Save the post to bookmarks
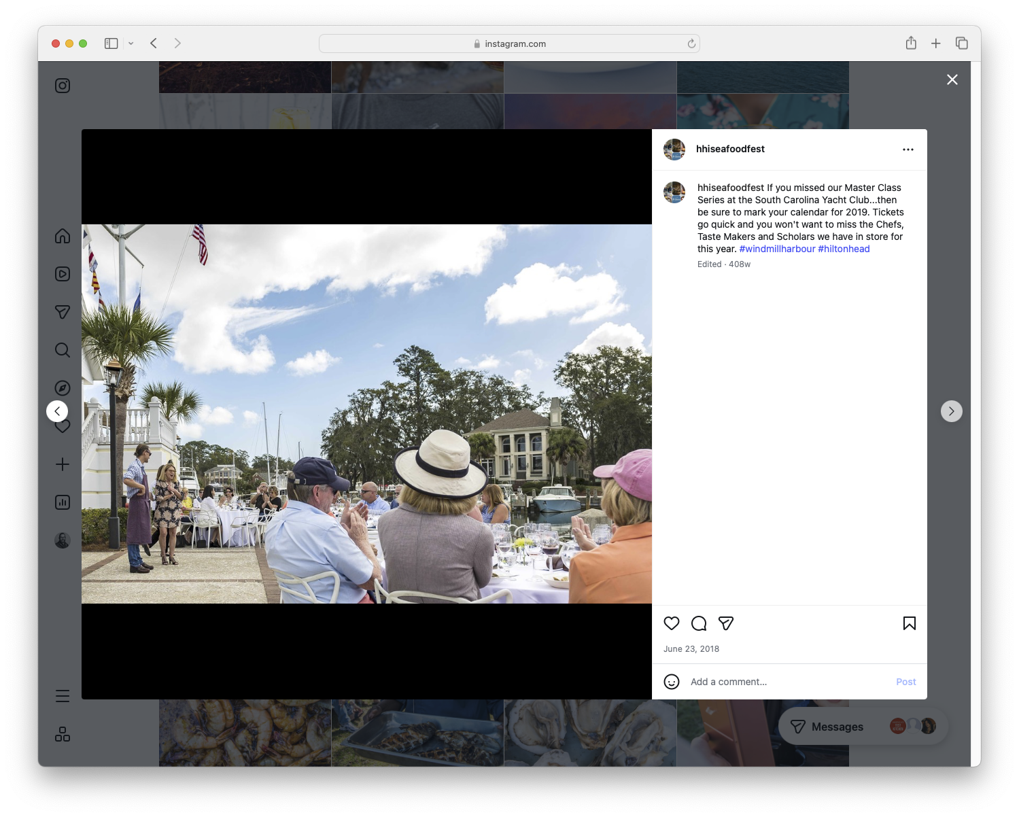1019x817 pixels. (x=909, y=623)
